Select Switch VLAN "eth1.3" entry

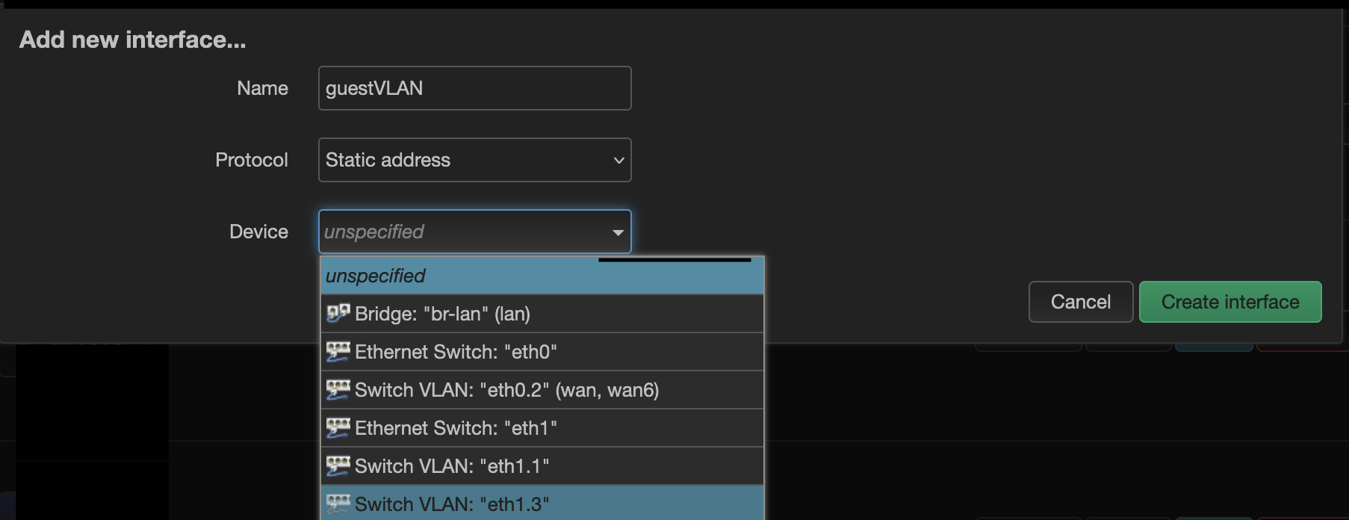pyautogui.click(x=542, y=503)
